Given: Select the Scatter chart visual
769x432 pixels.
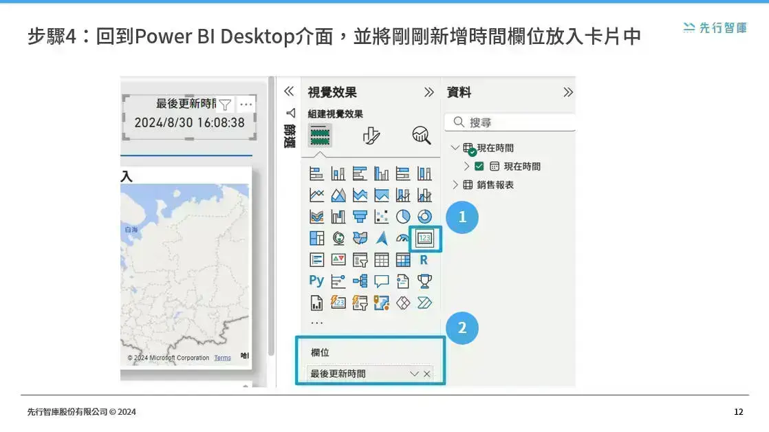Looking at the screenshot, I should pyautogui.click(x=381, y=217).
